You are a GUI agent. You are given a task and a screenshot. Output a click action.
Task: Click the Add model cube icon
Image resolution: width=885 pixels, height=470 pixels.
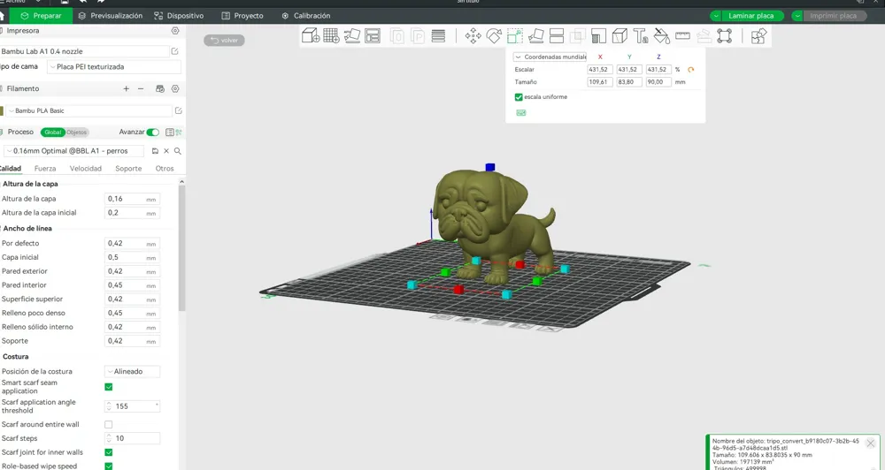click(311, 36)
